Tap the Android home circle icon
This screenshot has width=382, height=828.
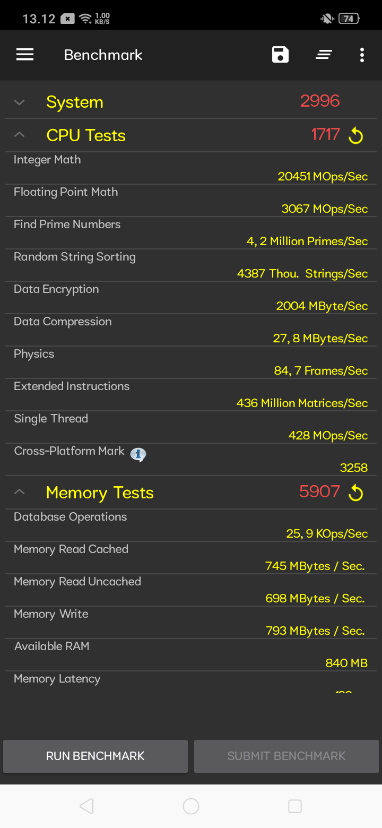point(191,806)
